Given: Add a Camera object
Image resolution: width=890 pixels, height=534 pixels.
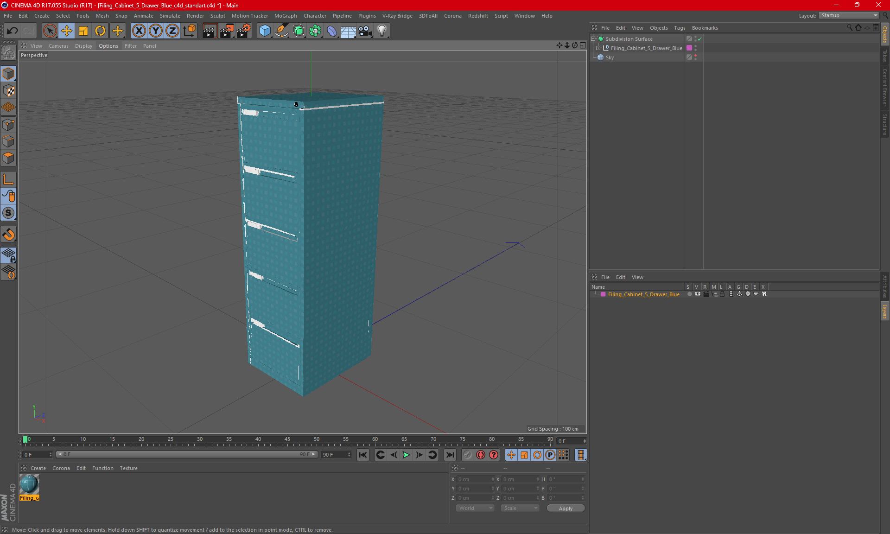Looking at the screenshot, I should coord(365,31).
